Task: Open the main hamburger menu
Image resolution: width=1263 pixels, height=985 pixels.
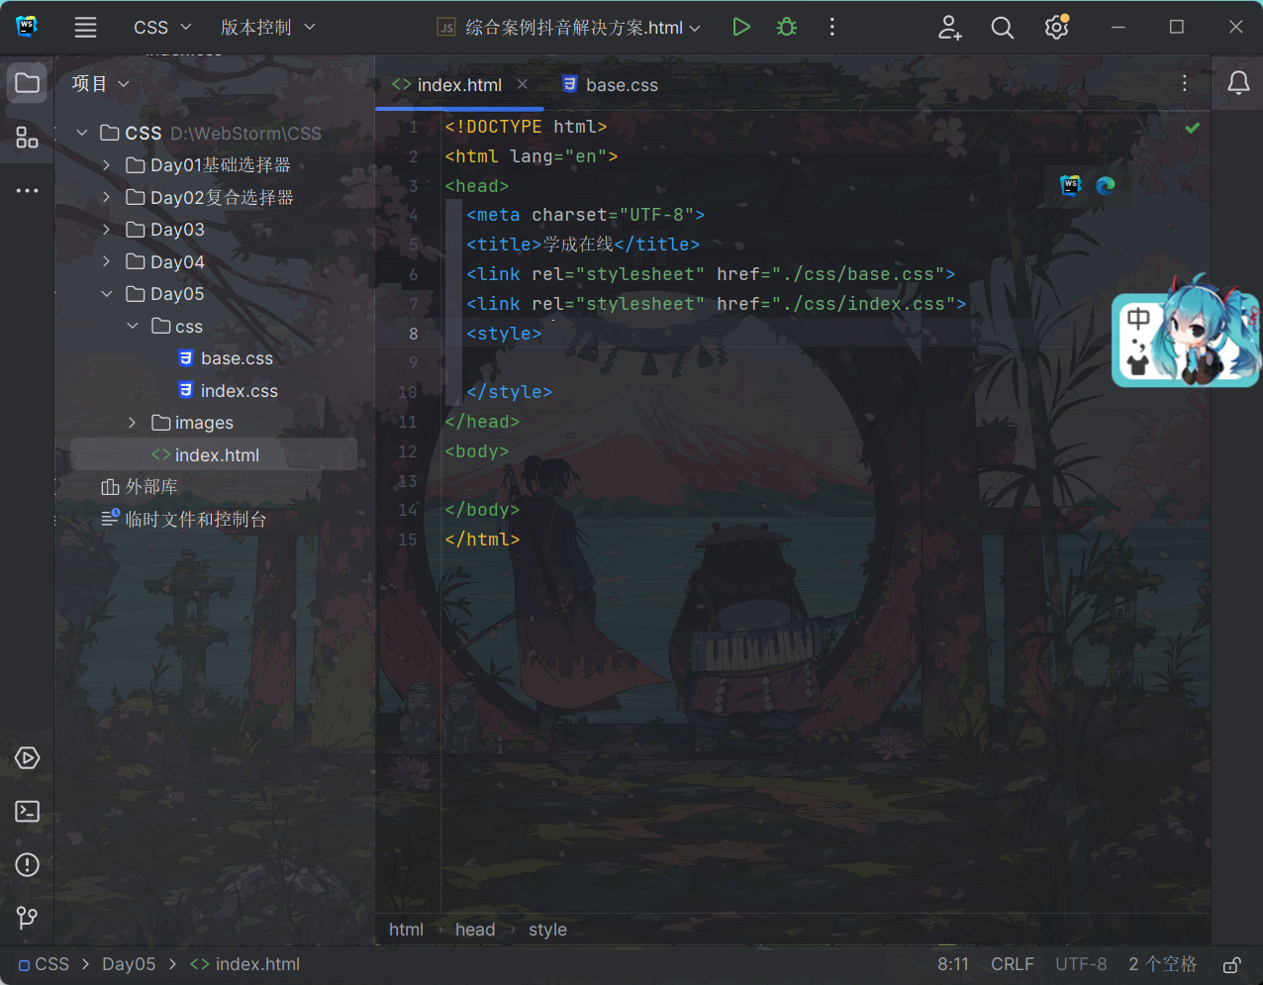Action: coord(86,28)
